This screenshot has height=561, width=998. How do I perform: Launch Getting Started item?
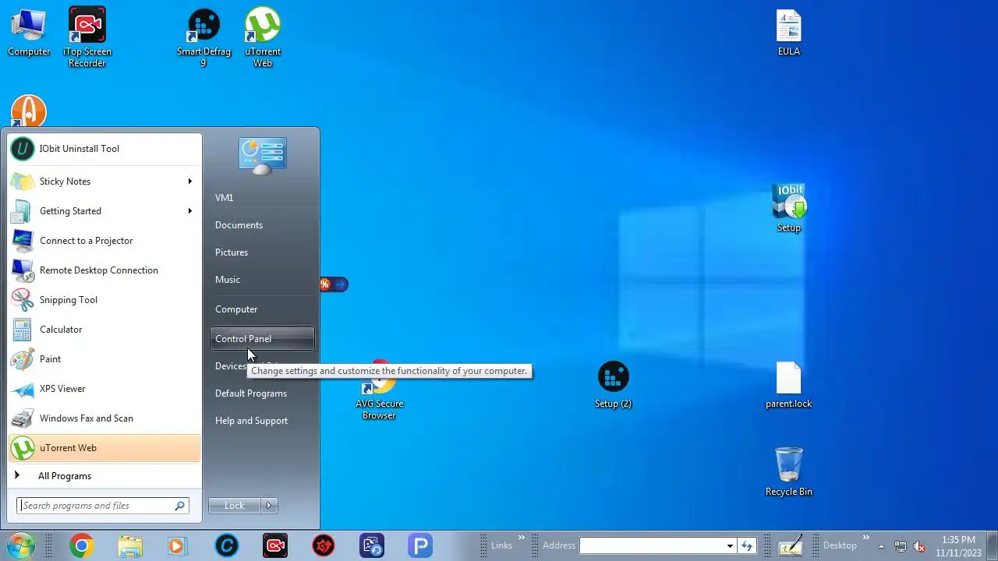coord(104,211)
